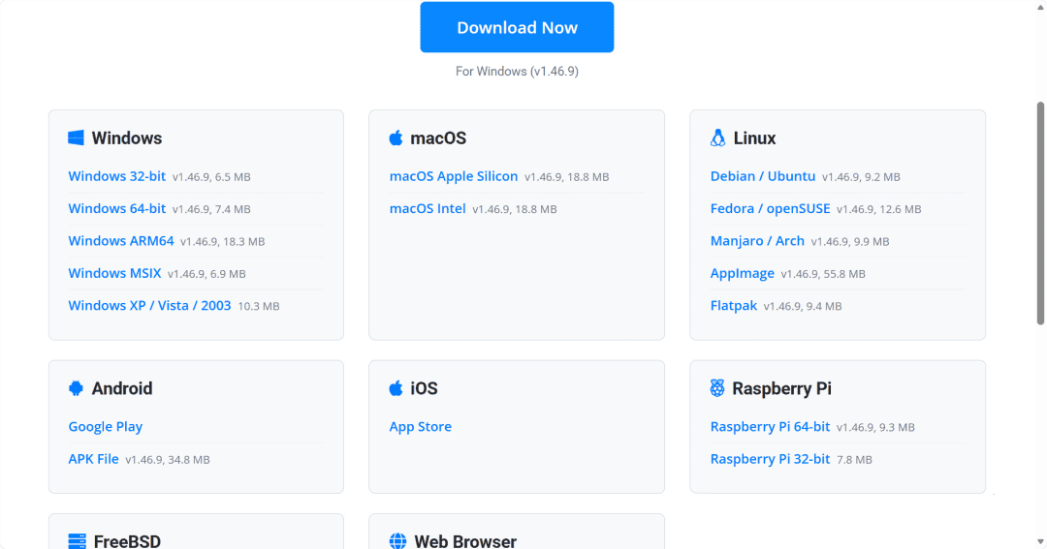Click the FreeBSD server icon
Viewport: 1047px width, 549px height.
pos(78,541)
